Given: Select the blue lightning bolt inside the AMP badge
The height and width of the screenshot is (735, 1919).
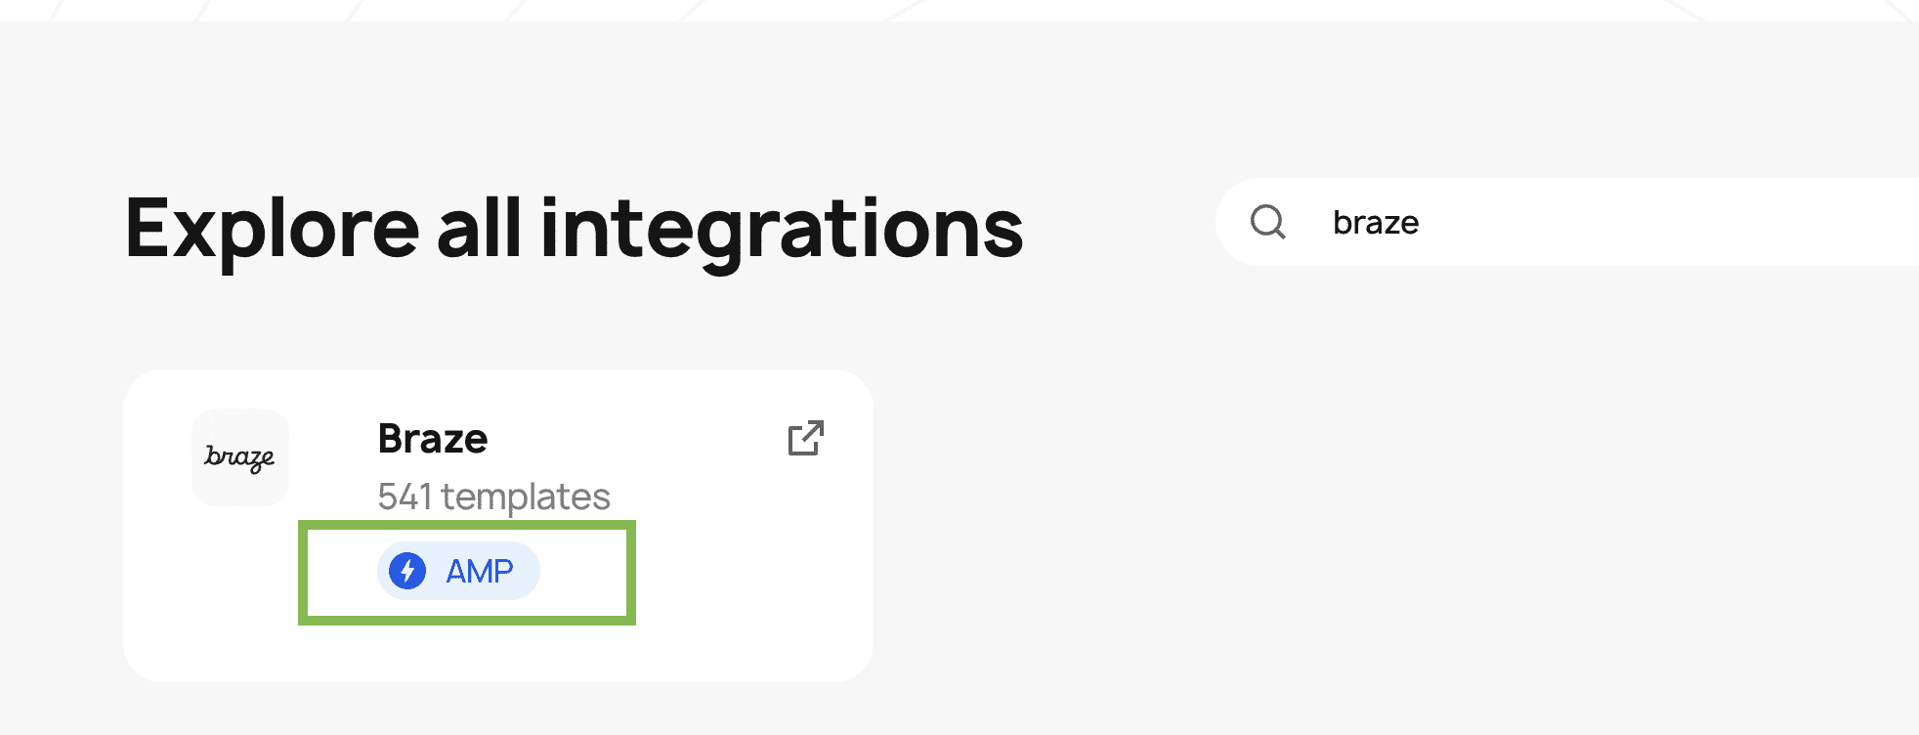Looking at the screenshot, I should pyautogui.click(x=408, y=571).
